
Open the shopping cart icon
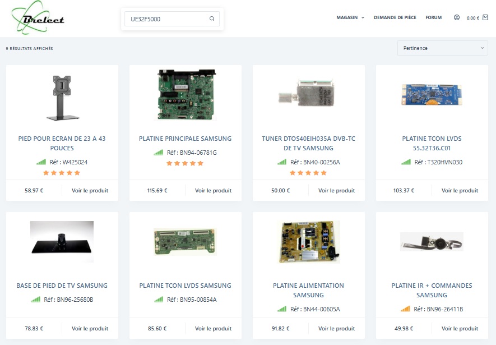[485, 17]
